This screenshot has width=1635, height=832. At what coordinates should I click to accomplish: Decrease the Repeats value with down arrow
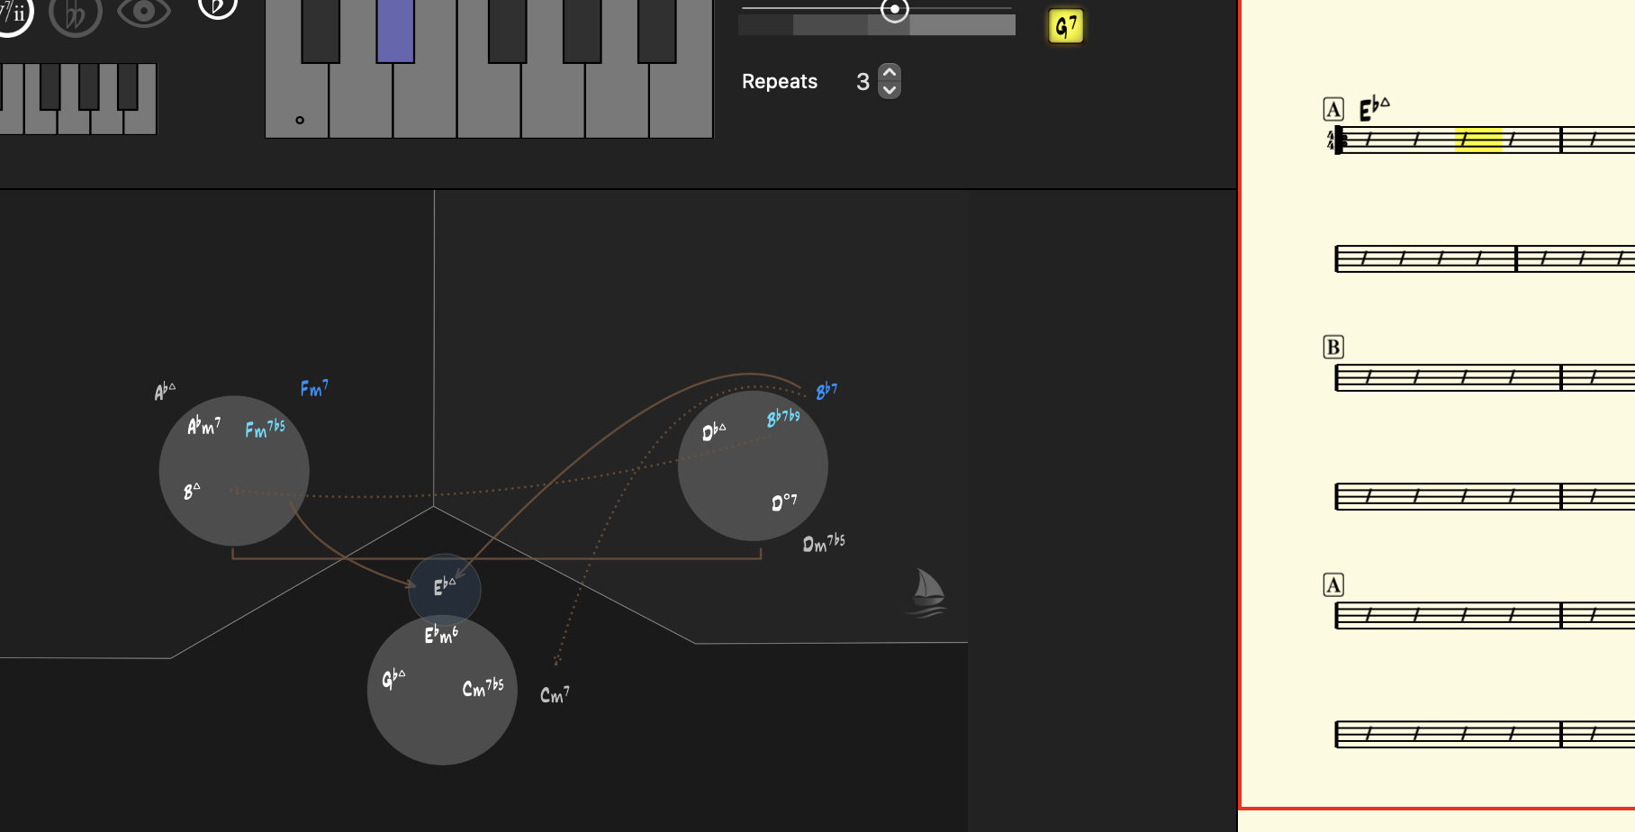(890, 90)
